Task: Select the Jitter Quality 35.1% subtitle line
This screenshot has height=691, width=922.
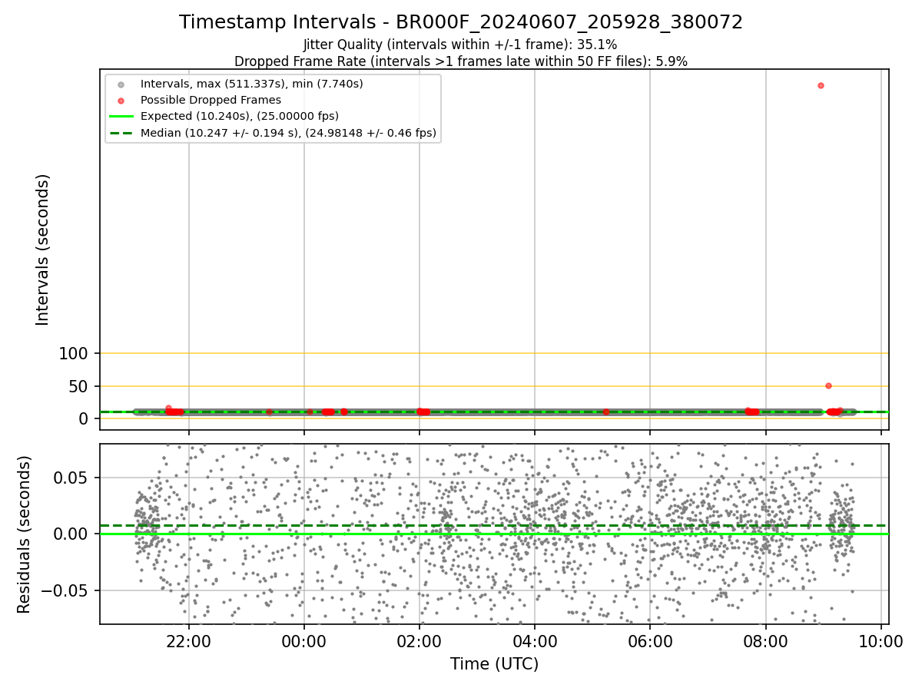Action: (x=460, y=45)
